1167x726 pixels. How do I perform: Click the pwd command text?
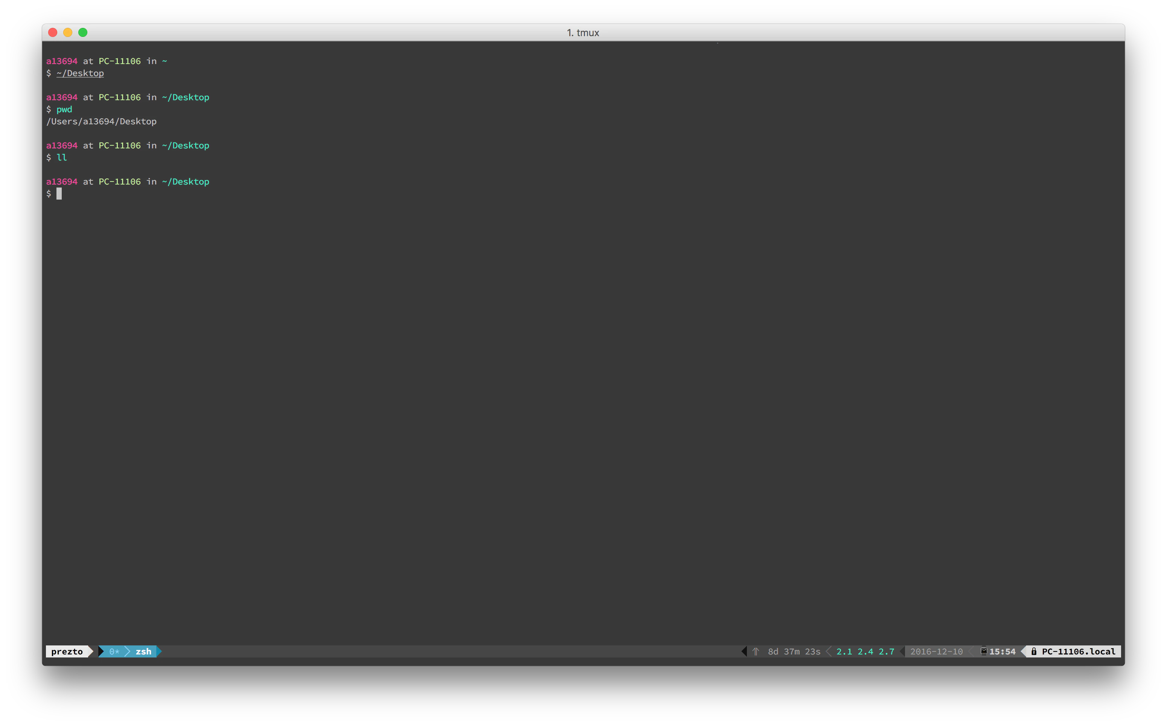(64, 110)
